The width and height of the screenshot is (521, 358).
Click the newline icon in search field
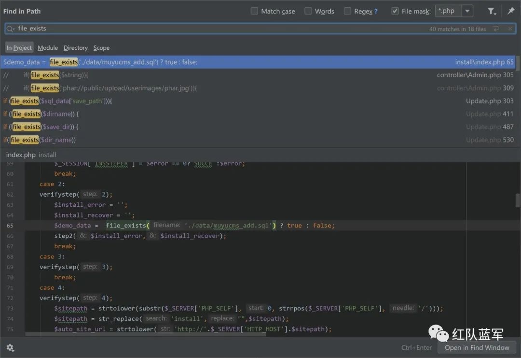click(x=496, y=29)
